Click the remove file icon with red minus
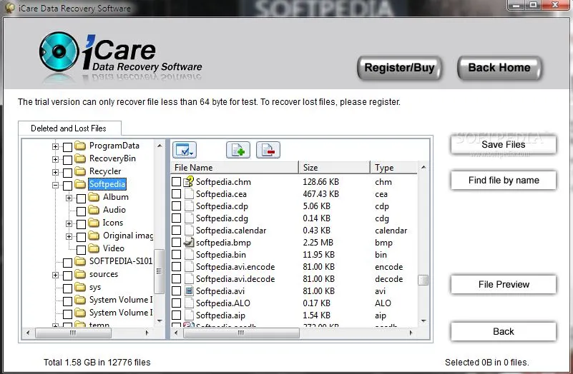 (268, 150)
